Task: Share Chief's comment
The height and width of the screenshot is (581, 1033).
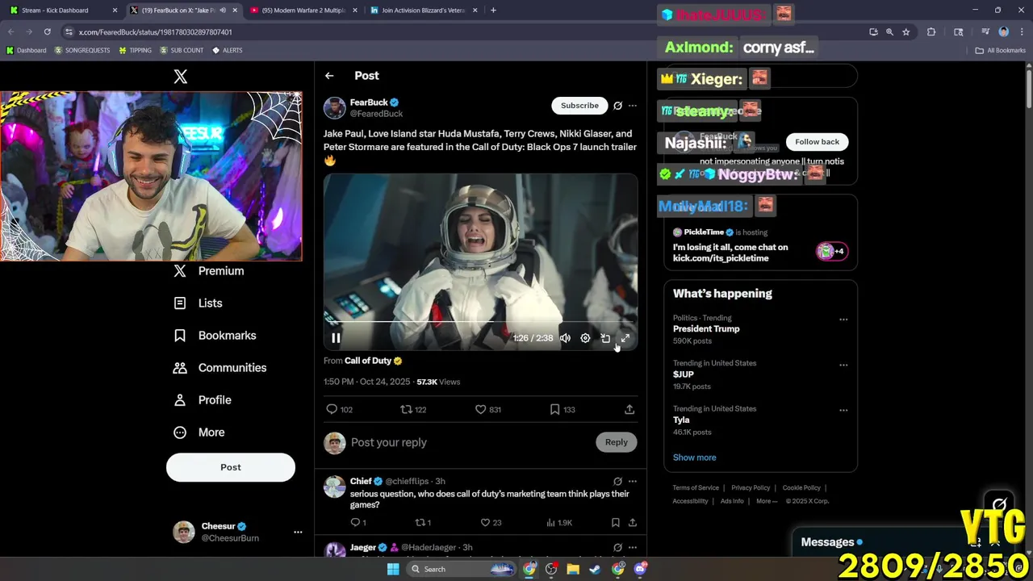Action: tap(633, 523)
